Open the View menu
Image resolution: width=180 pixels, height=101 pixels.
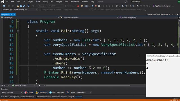pyautogui.click(x=18, y=2)
